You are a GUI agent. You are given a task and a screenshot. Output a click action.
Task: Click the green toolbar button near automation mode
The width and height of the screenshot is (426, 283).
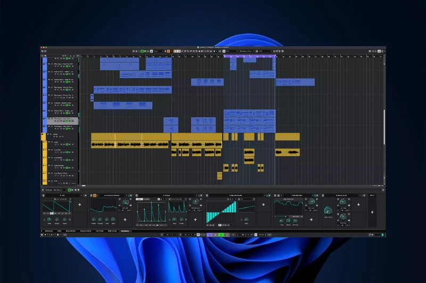142,51
